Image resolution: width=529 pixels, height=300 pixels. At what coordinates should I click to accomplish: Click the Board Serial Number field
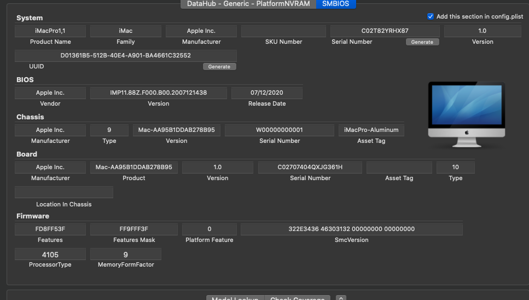[x=310, y=168]
